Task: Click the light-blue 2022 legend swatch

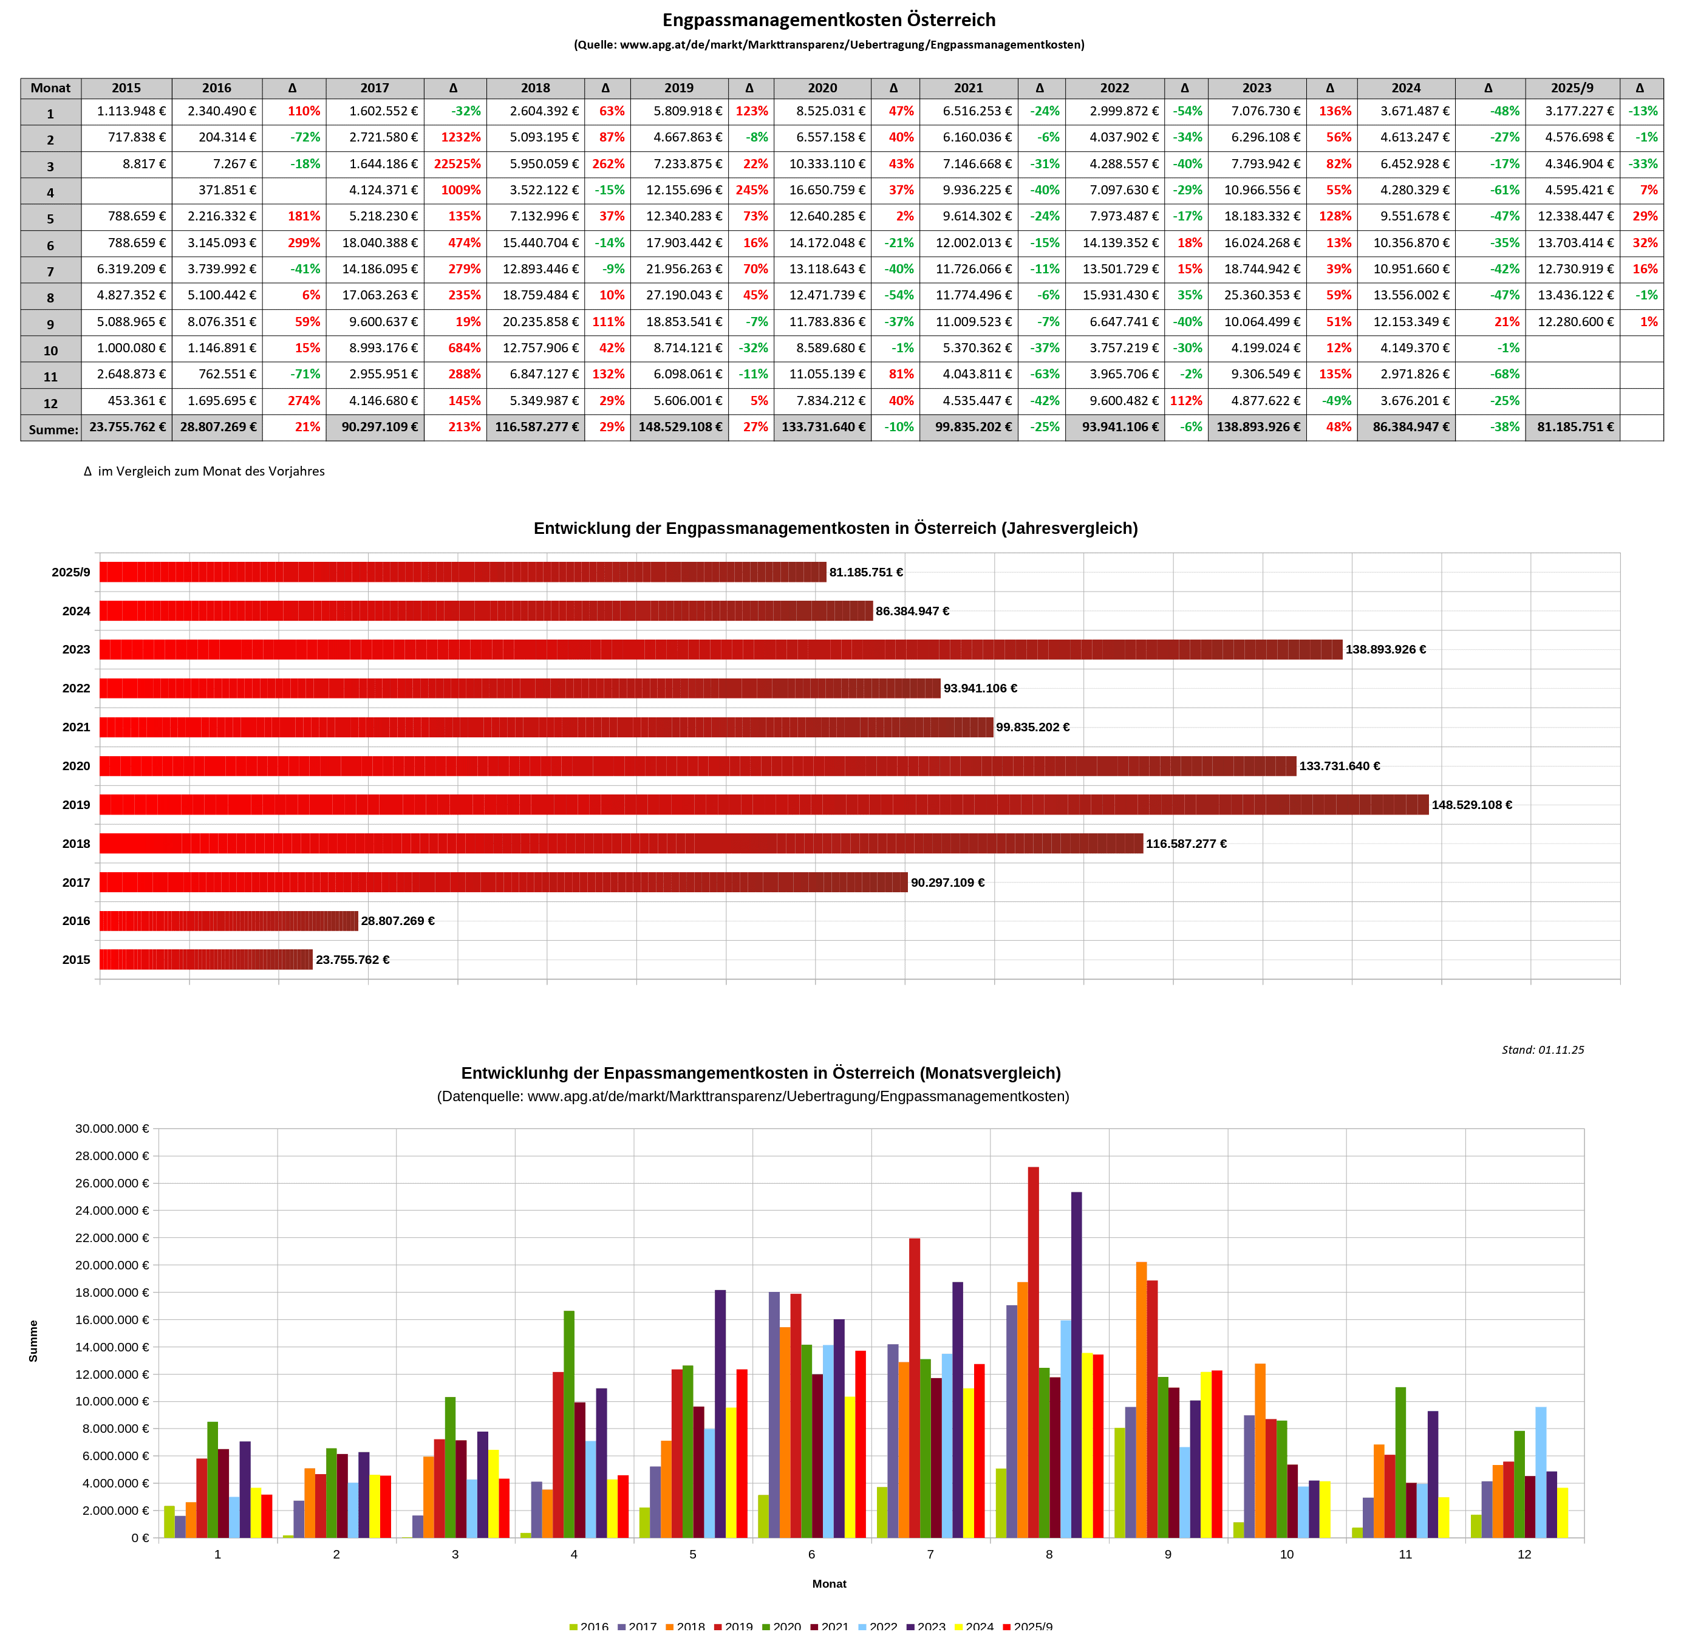Action: pyautogui.click(x=862, y=1626)
